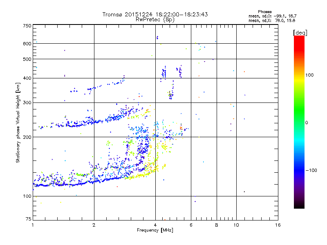
Task: Click the 'Stationary phase Virtual Height [km]' axis label
Action: [x=18, y=122]
